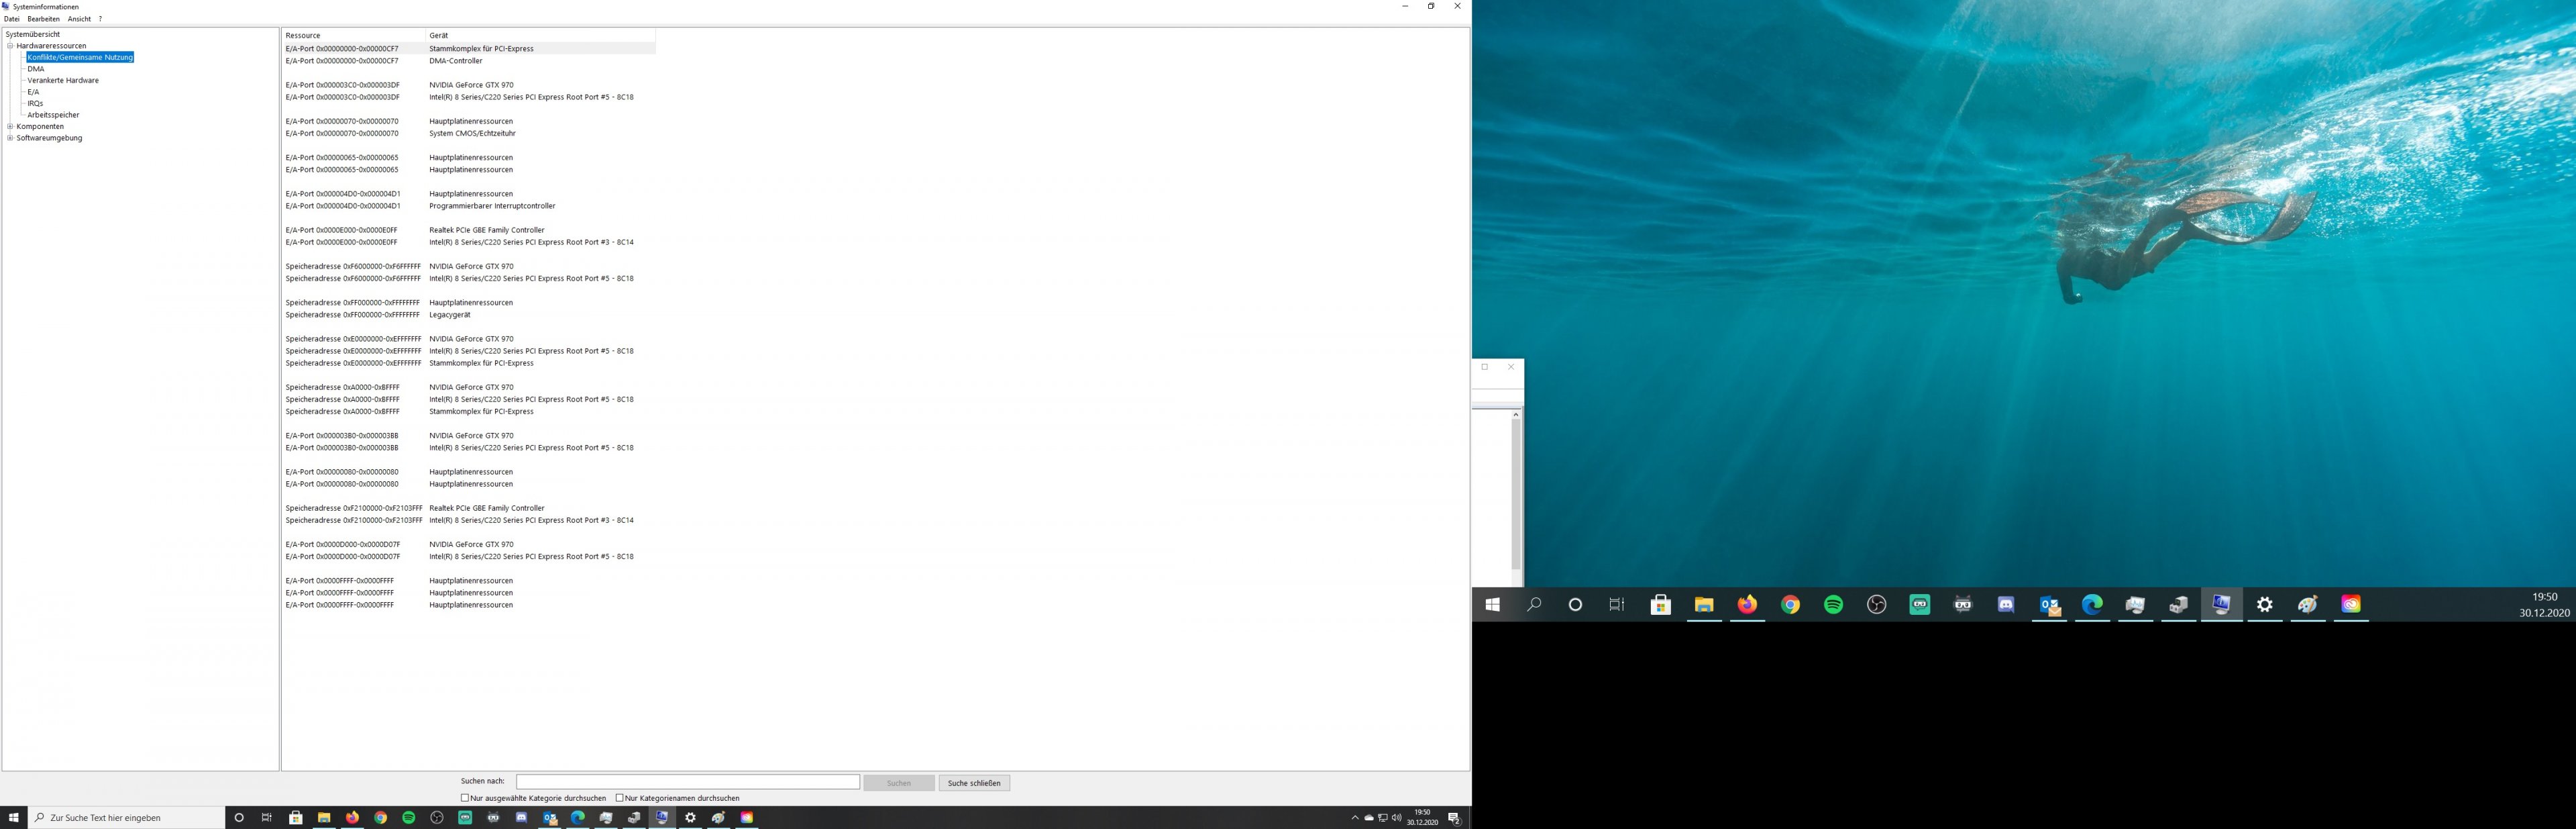Collapse the Hardwareressourcen tree node
Image resolution: width=2576 pixels, height=829 pixels.
coord(10,46)
